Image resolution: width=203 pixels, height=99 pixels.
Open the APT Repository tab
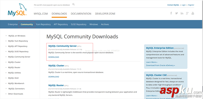(61, 24)
